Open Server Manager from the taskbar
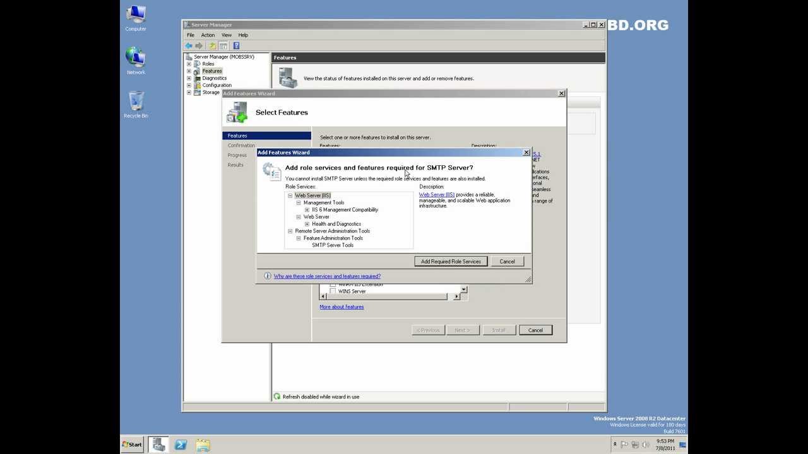The image size is (808, 454). (x=159, y=445)
